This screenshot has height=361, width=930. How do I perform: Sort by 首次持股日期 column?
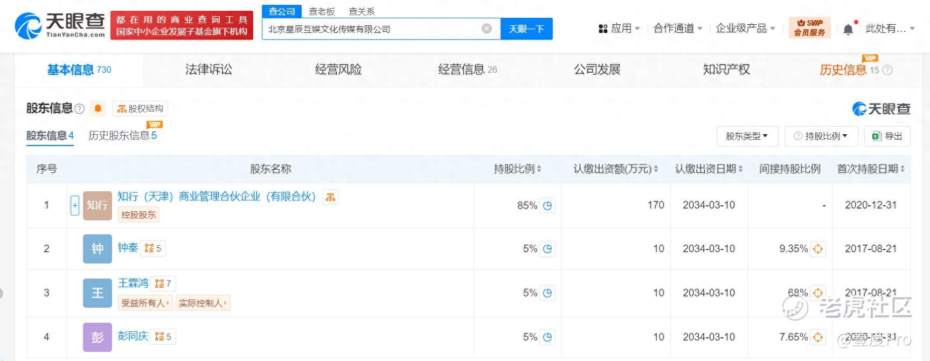870,169
